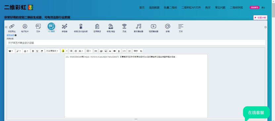Image resolution: width=275 pixels, height=121 pixels.
Task: Select the 邮箱 email icon
Action: [x=168, y=26]
